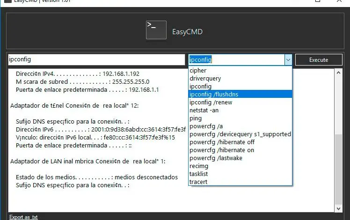Screen dimensions: 350x220
Task: Select powercfg /hibernate off option
Action: [x=240, y=142]
